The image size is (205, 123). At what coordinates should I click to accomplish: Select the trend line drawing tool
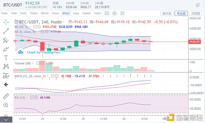point(6,31)
